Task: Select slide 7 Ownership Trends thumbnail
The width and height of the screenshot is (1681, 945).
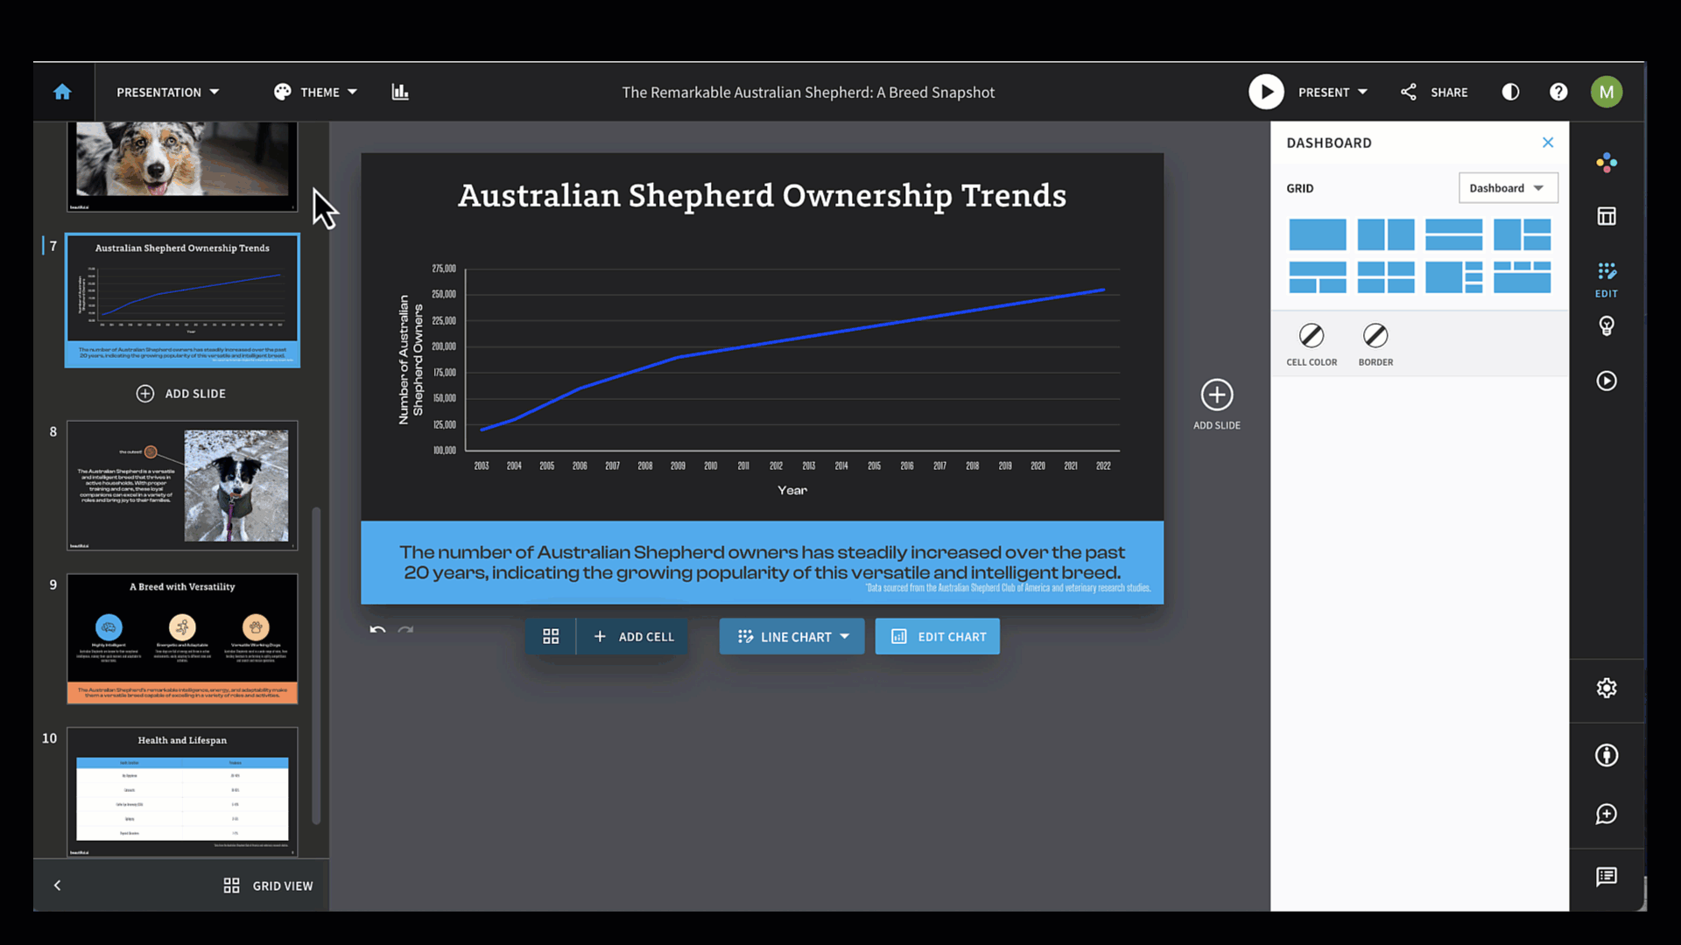Action: pyautogui.click(x=182, y=300)
